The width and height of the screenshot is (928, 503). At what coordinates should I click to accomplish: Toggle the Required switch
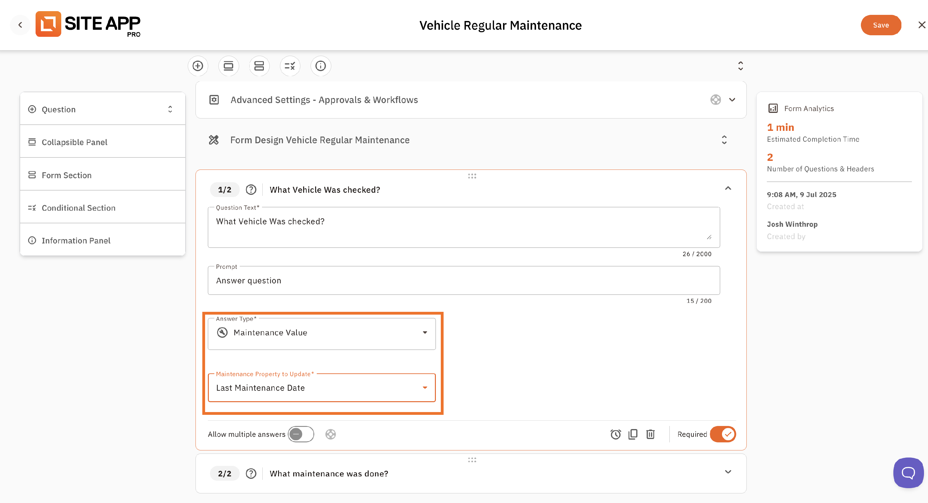[723, 434]
